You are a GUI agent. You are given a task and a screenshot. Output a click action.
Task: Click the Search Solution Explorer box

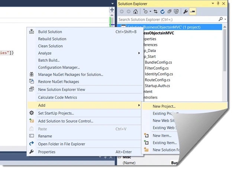point(168,20)
